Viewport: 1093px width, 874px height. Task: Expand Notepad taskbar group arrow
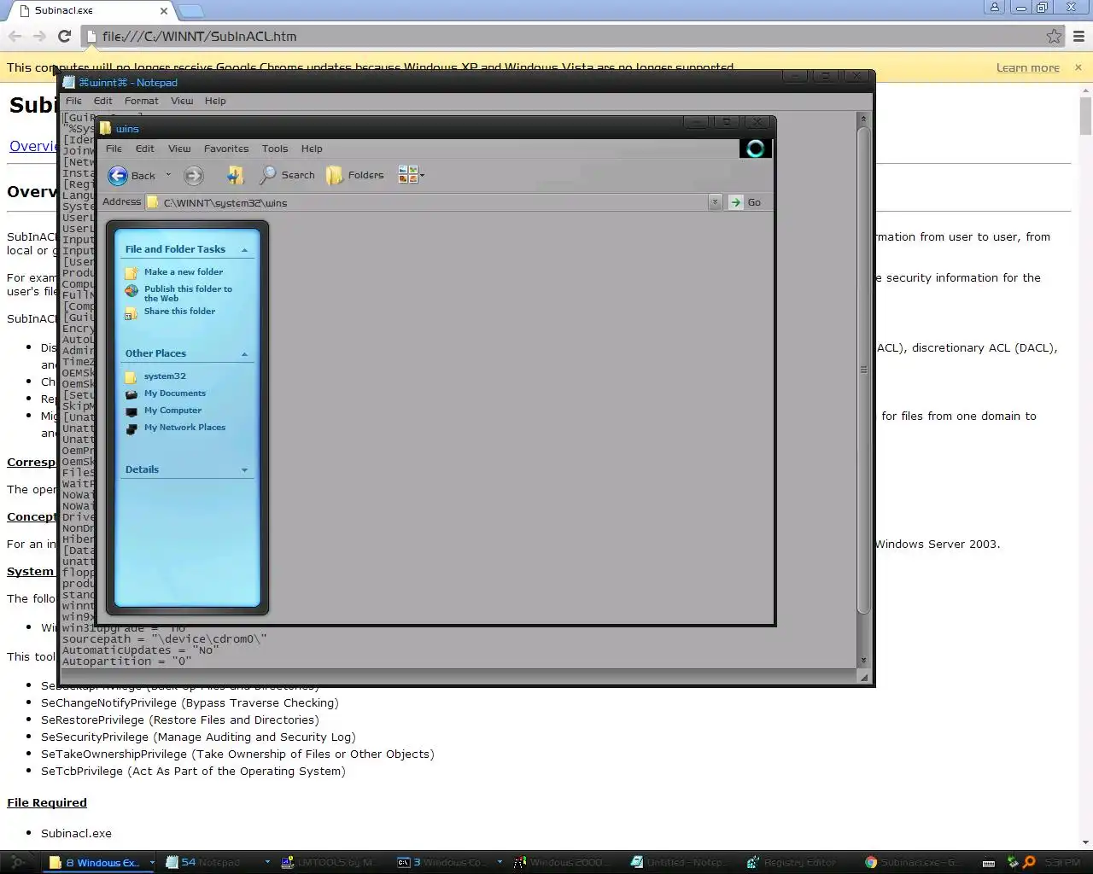(x=267, y=862)
